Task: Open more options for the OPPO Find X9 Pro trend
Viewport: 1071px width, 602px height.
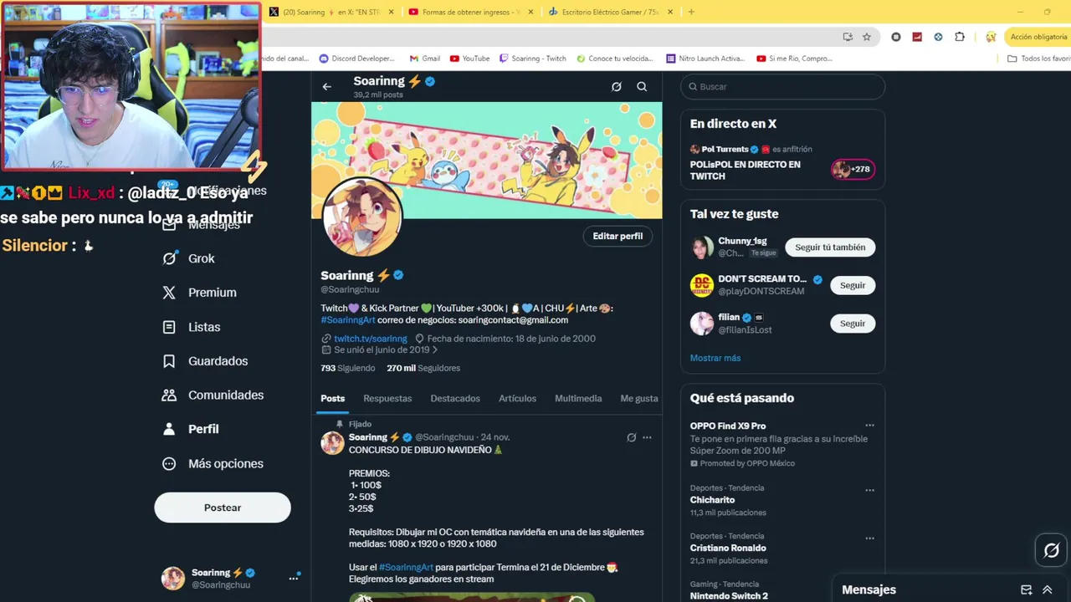Action: click(869, 426)
